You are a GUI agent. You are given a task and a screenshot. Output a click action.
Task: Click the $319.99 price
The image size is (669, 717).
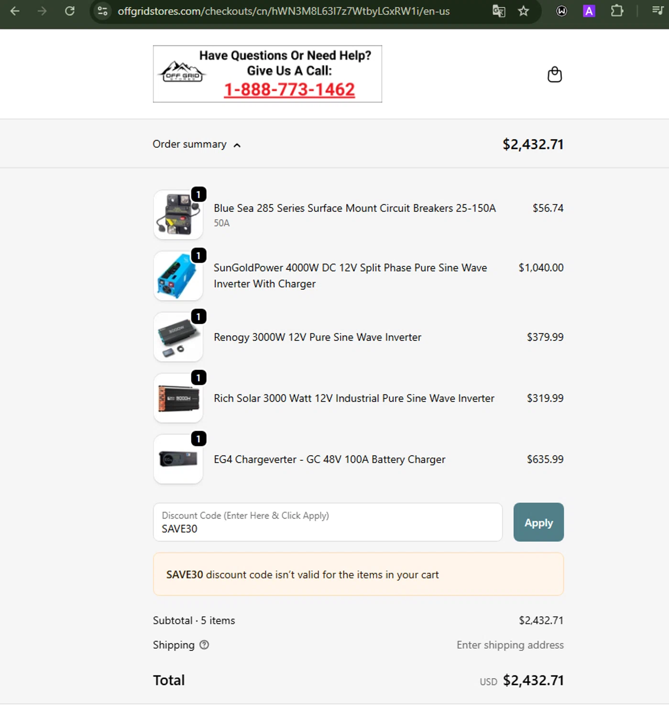(545, 399)
